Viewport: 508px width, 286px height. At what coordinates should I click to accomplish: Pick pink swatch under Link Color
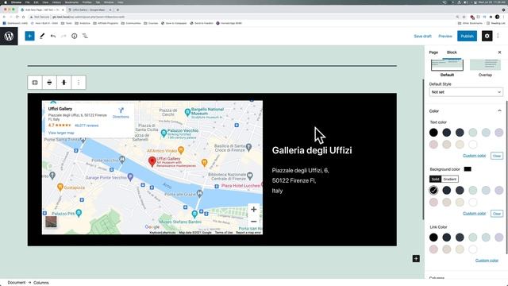[433, 249]
